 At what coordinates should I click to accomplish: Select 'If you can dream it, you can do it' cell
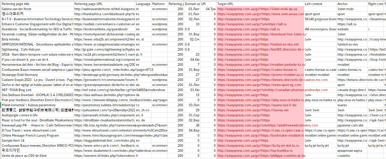37,60
